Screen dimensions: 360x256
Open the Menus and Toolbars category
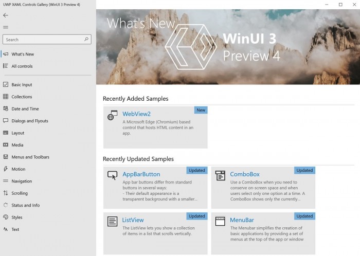click(x=30, y=157)
